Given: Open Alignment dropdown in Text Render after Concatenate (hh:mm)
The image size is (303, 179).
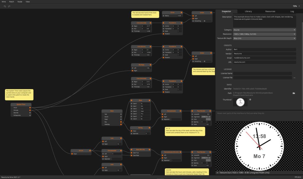Looking at the screenshot, I should click(x=206, y=158).
